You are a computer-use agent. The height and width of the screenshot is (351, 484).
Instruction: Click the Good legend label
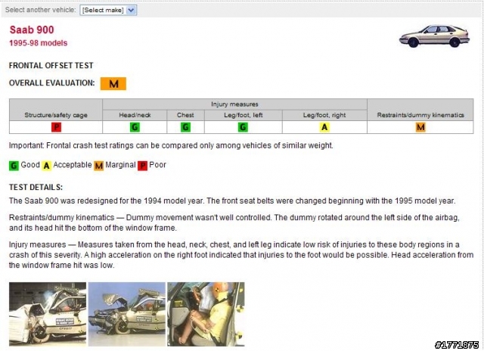pyautogui.click(x=30, y=165)
